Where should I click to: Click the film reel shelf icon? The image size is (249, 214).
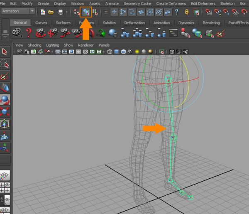[x=17, y=33]
